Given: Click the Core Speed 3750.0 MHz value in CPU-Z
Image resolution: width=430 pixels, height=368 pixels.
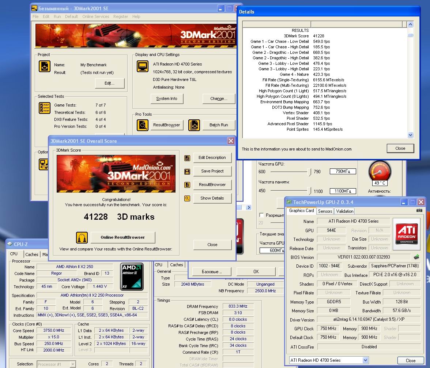Looking at the screenshot, I should pyautogui.click(x=54, y=330).
